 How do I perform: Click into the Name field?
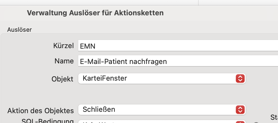(178, 61)
